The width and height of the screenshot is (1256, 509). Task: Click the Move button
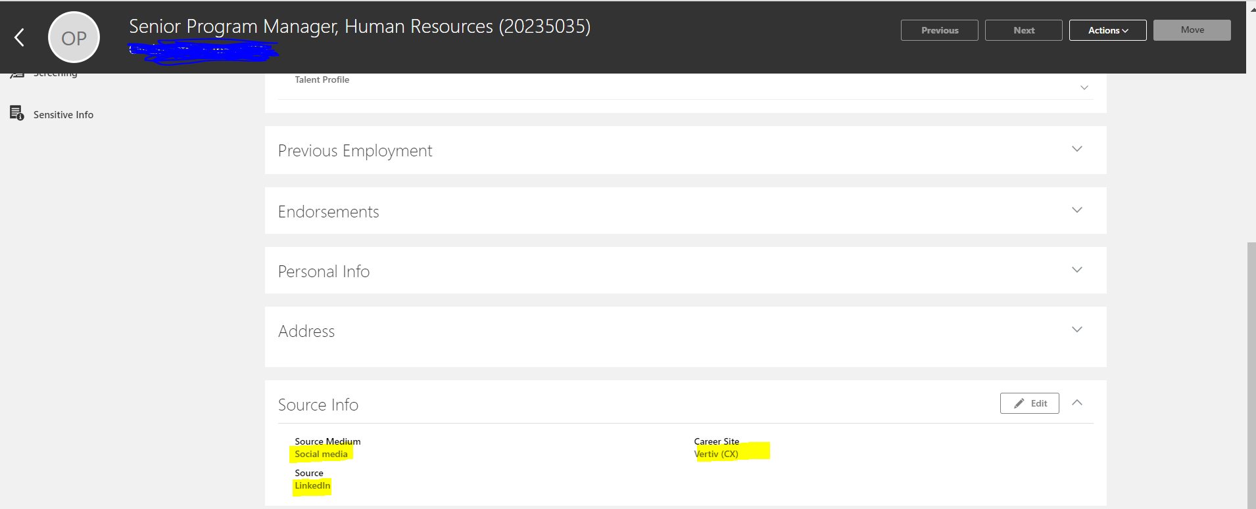pyautogui.click(x=1192, y=30)
